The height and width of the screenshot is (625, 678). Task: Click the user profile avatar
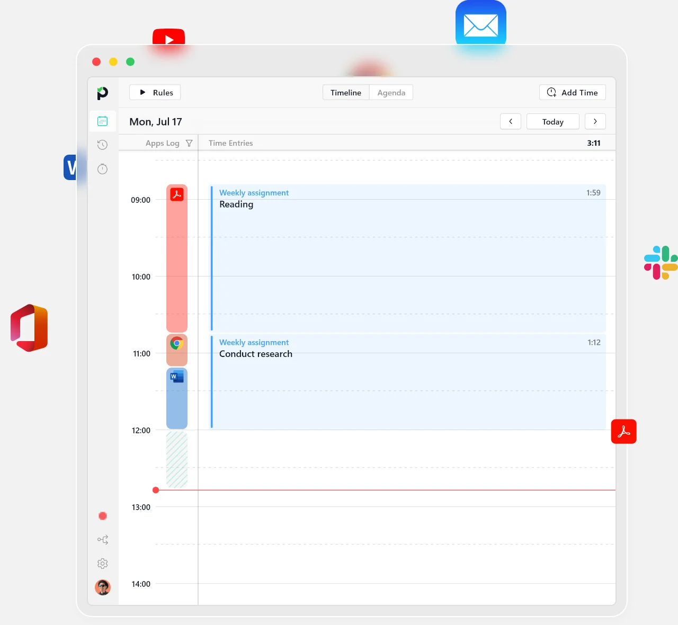pyautogui.click(x=103, y=587)
